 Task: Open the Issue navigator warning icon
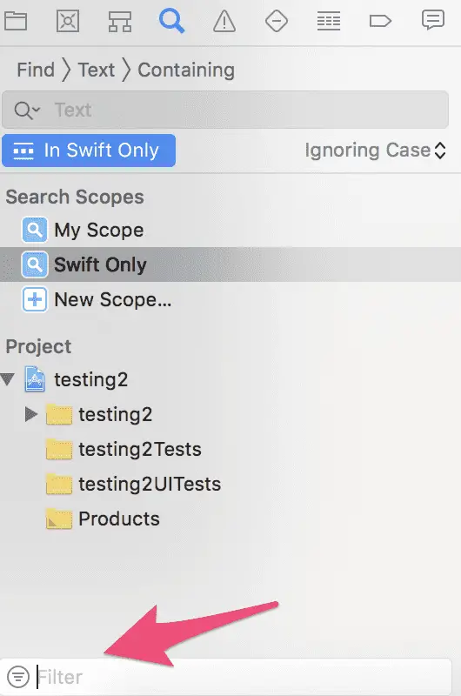click(x=224, y=21)
